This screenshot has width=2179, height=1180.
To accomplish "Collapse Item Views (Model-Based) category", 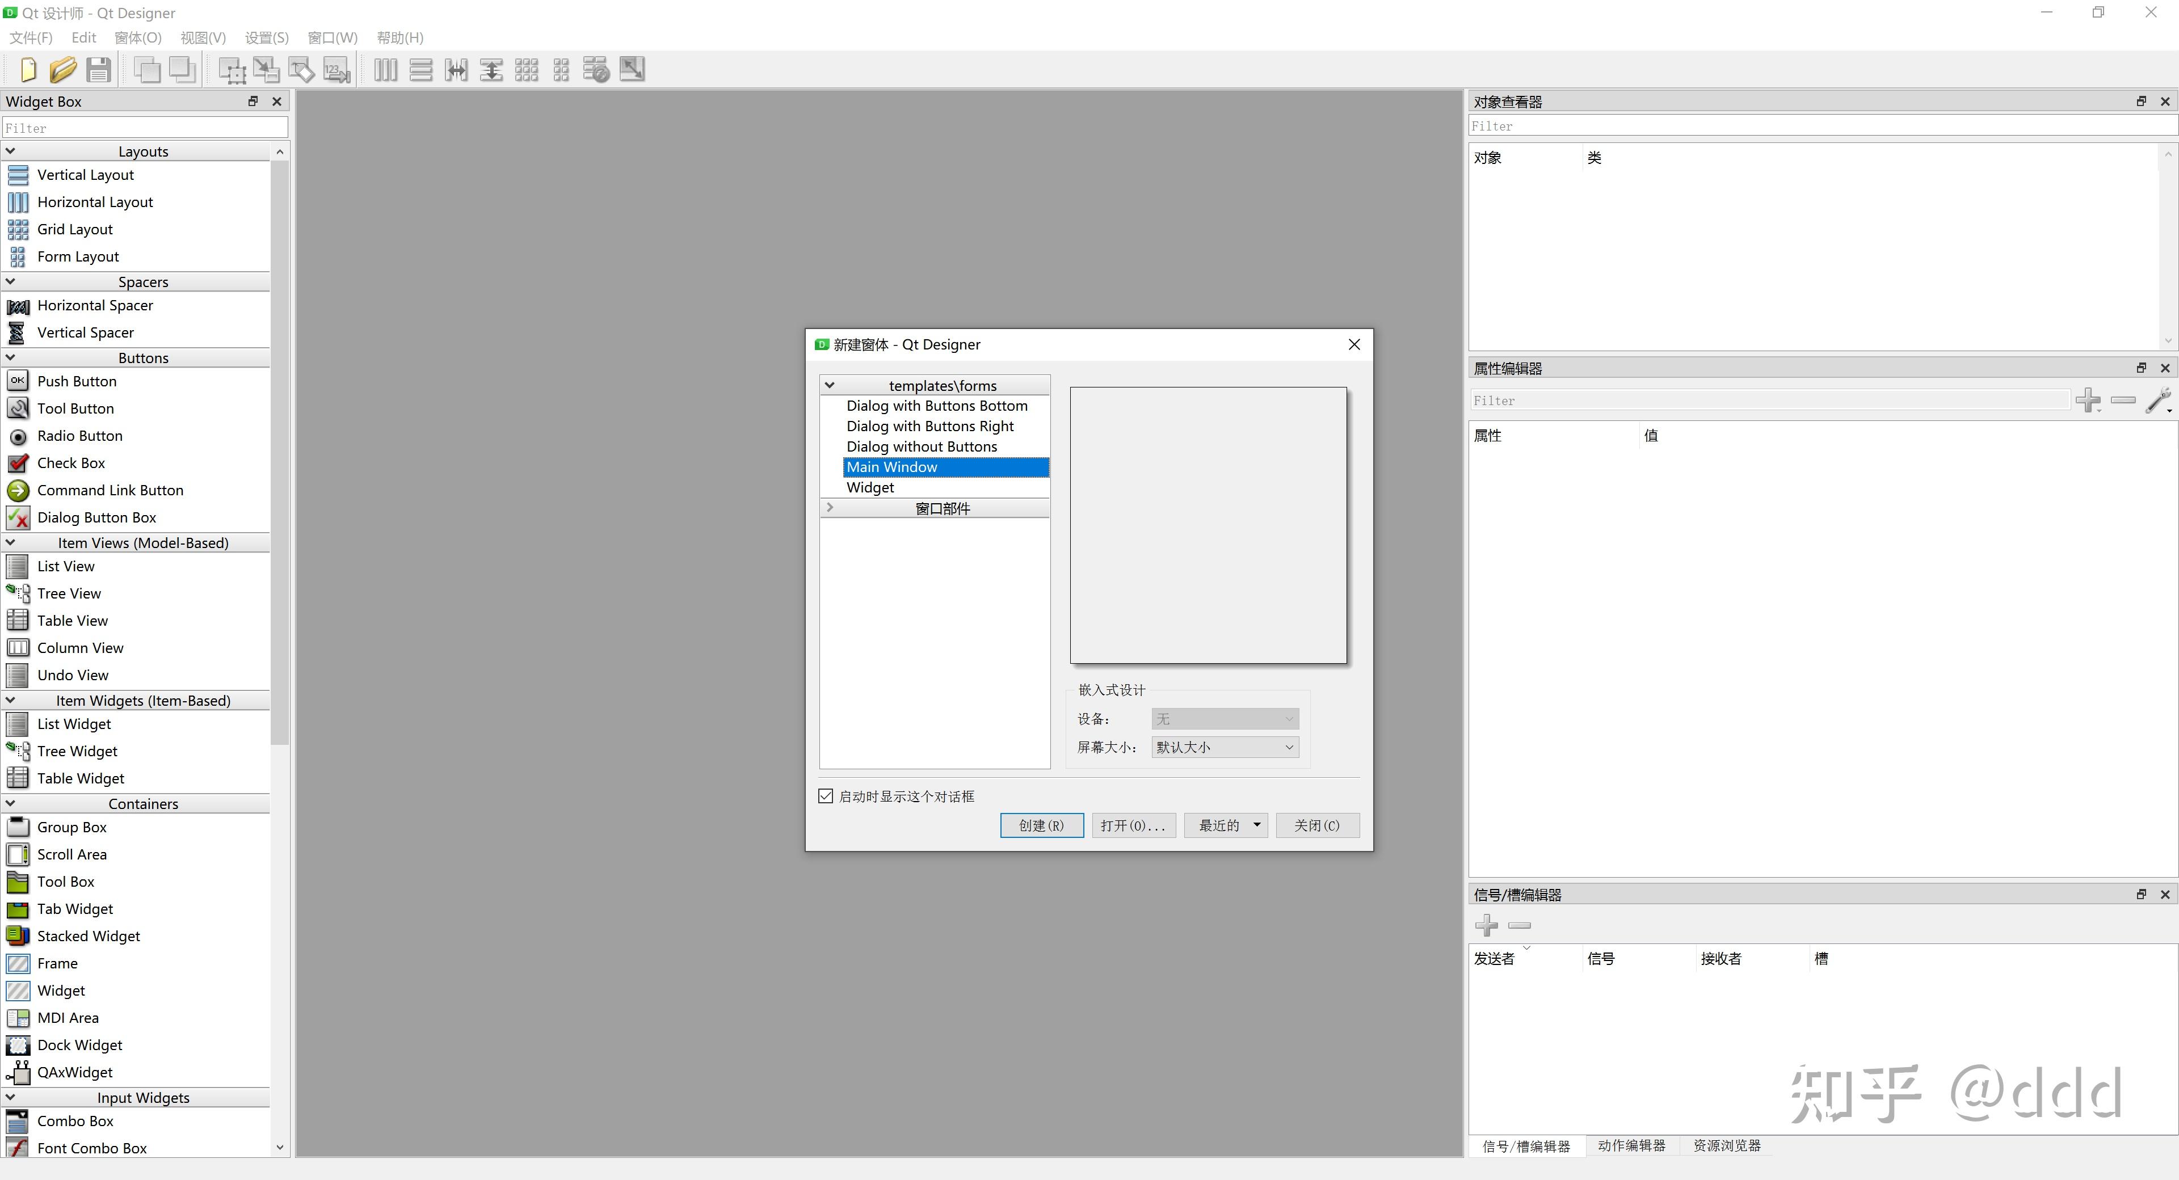I will click(10, 542).
